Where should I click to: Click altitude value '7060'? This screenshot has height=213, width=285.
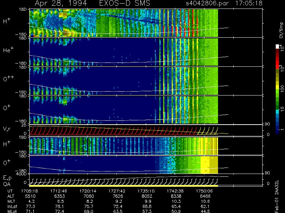pyautogui.click(x=89, y=196)
